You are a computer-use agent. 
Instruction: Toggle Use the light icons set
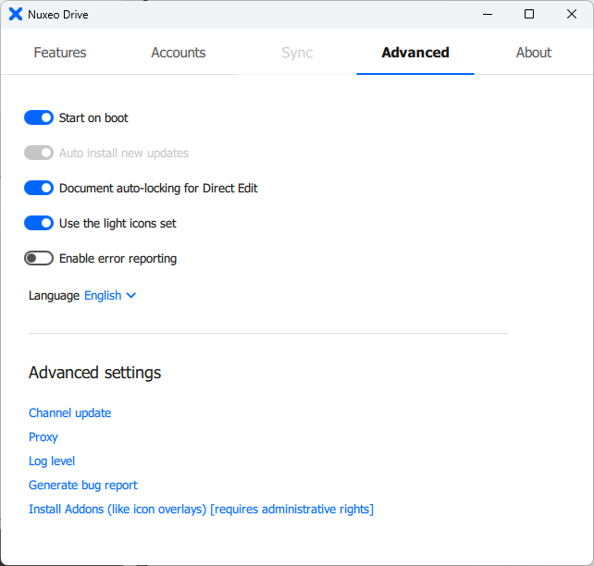39,224
